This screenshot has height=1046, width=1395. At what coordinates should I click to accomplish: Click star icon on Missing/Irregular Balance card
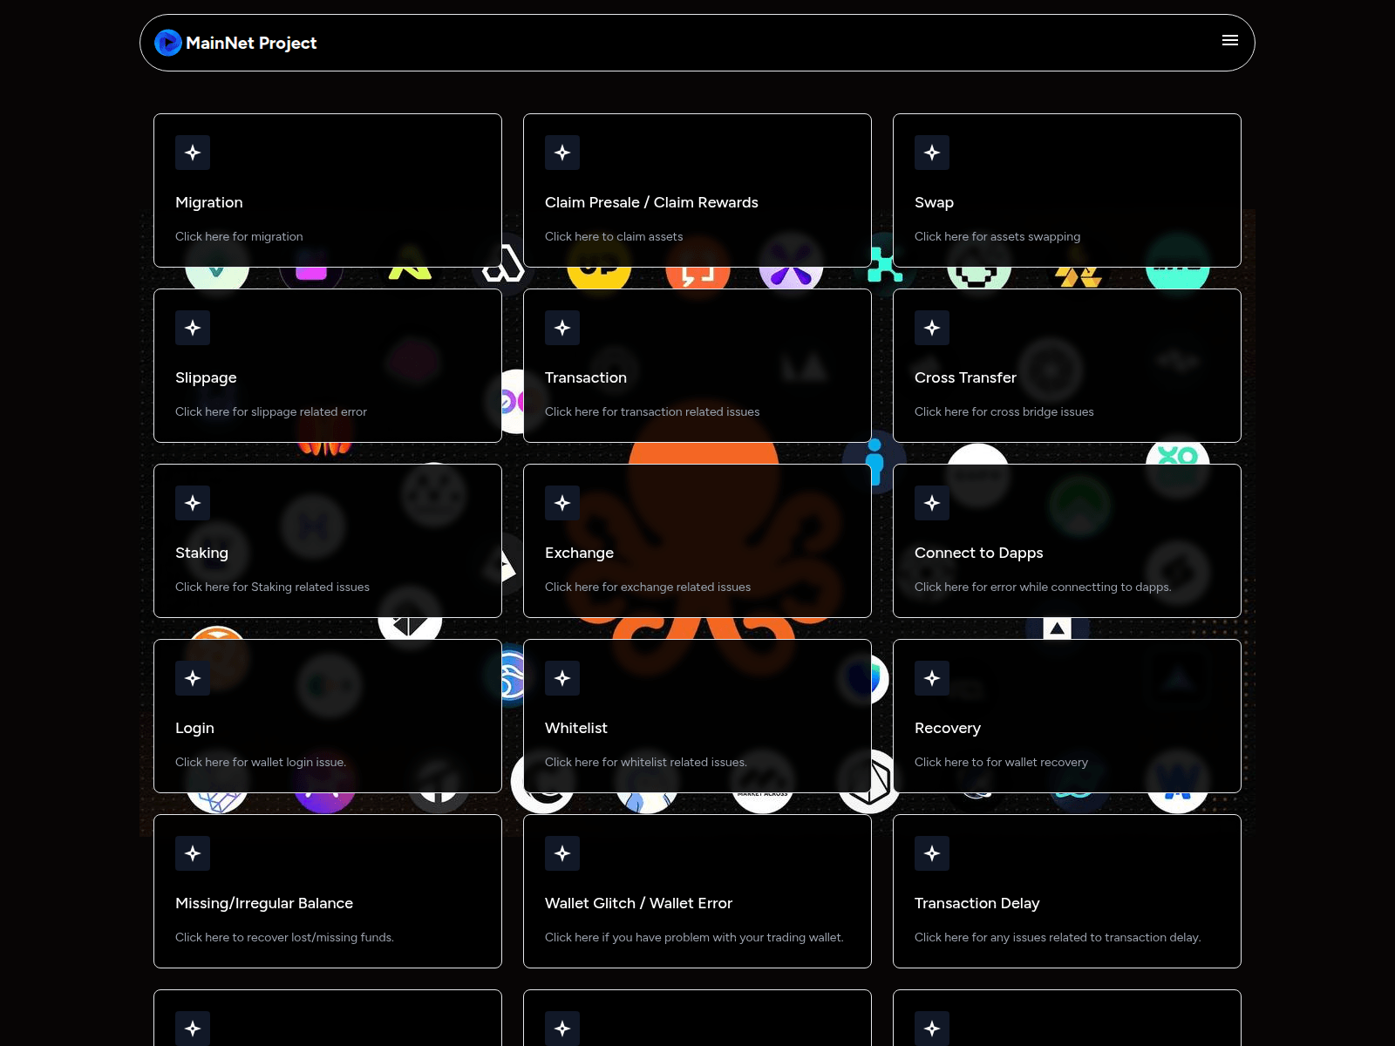point(193,853)
